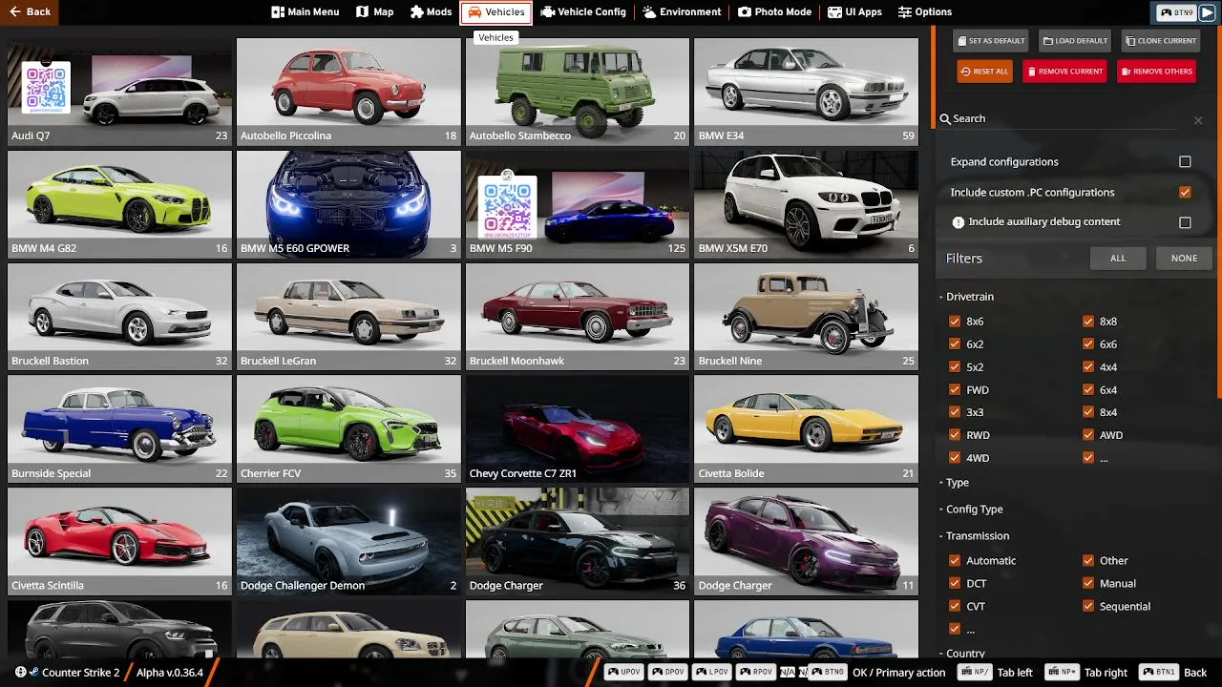Select ALL filters button
1222x687 pixels.
[1118, 259]
